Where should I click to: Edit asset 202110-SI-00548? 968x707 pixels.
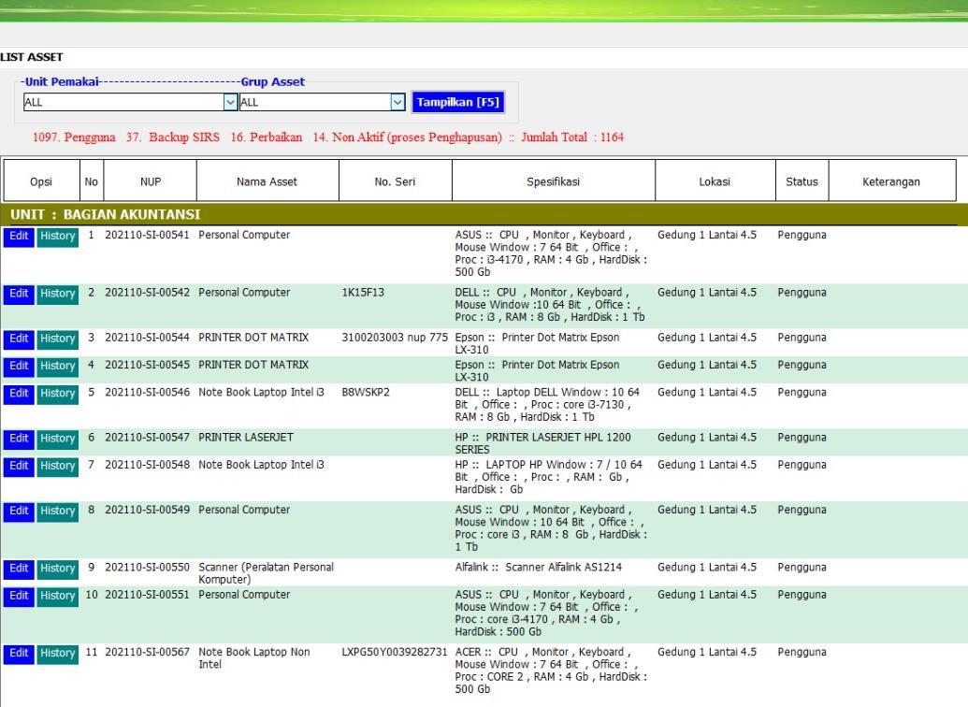(19, 466)
